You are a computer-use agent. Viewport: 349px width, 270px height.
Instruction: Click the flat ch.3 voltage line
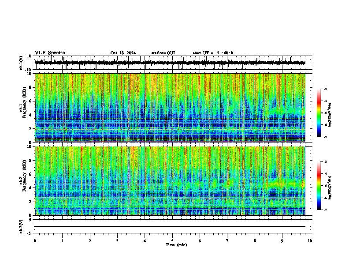170,226
